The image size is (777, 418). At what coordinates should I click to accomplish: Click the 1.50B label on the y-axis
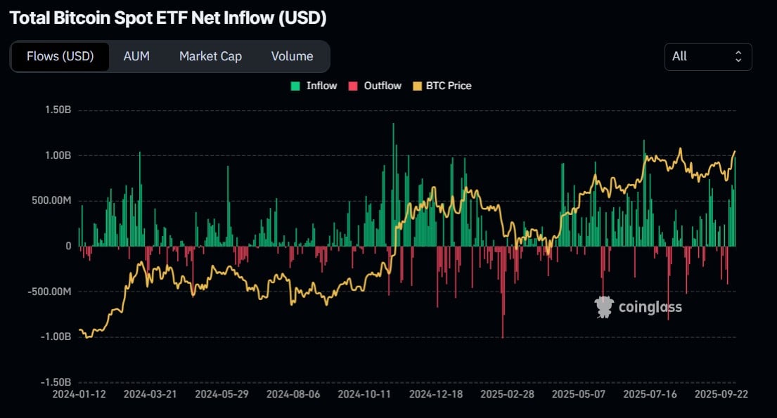[x=57, y=110]
